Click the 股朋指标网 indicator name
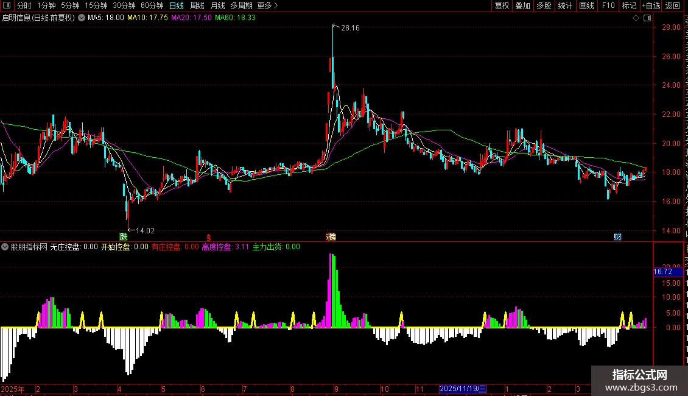688x396 pixels. click(x=29, y=247)
